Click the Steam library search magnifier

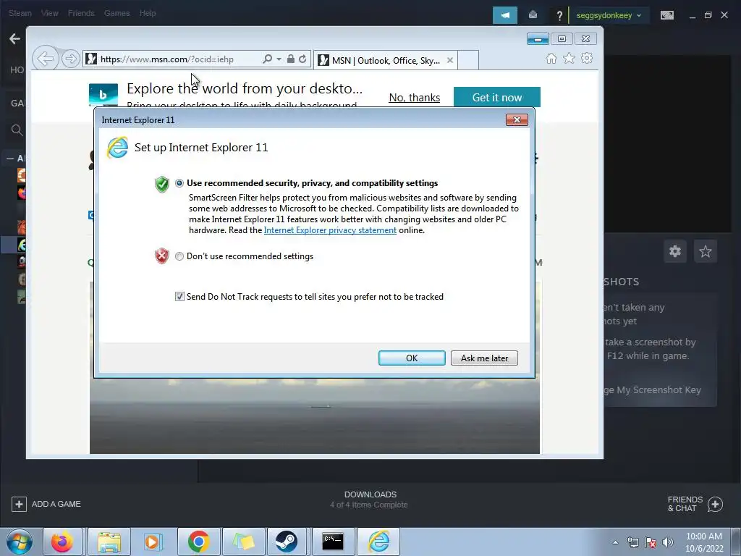(x=17, y=130)
